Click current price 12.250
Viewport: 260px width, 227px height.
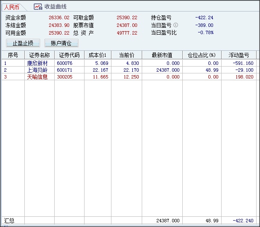[131, 77]
